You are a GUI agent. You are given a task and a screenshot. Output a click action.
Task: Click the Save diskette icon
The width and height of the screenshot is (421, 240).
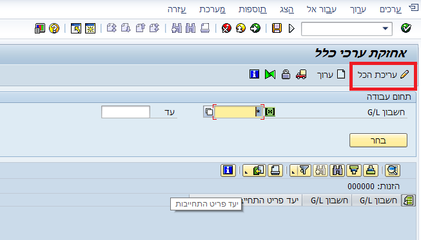click(277, 28)
